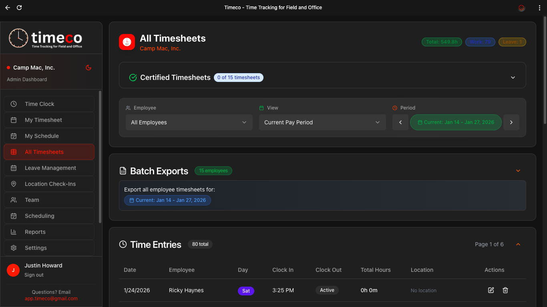Open the Current Pay Period view dropdown

coord(322,122)
